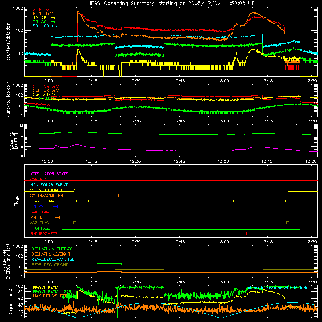Select the '25-50 keV' legend label
Image resolution: width=322 pixels, height=322 pixels.
(44, 22)
